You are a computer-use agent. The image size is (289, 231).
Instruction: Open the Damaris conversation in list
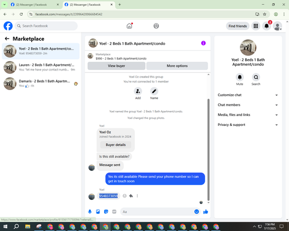(40, 83)
